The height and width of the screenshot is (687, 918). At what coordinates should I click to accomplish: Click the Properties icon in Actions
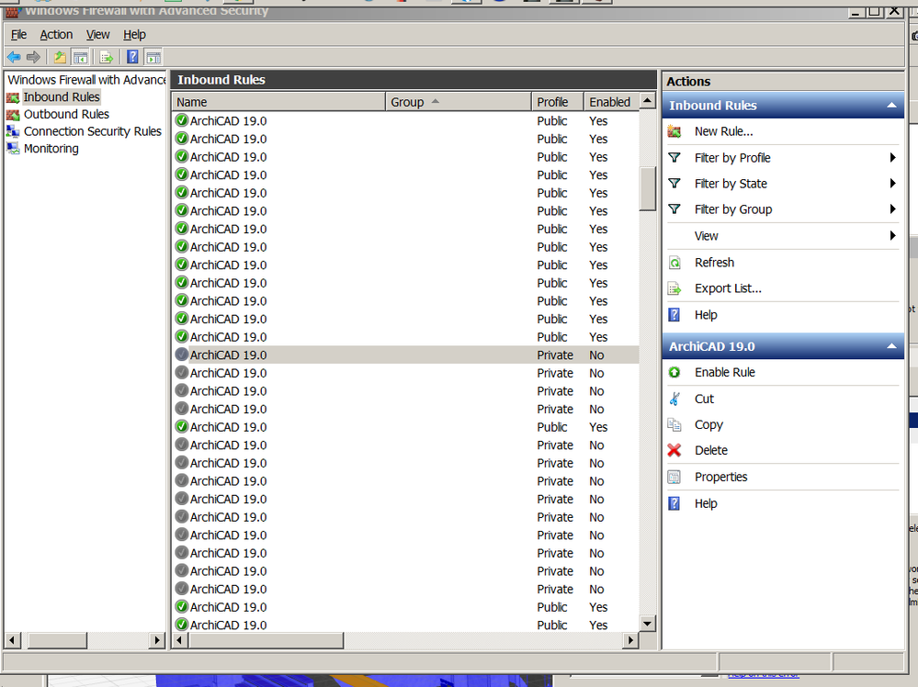674,477
